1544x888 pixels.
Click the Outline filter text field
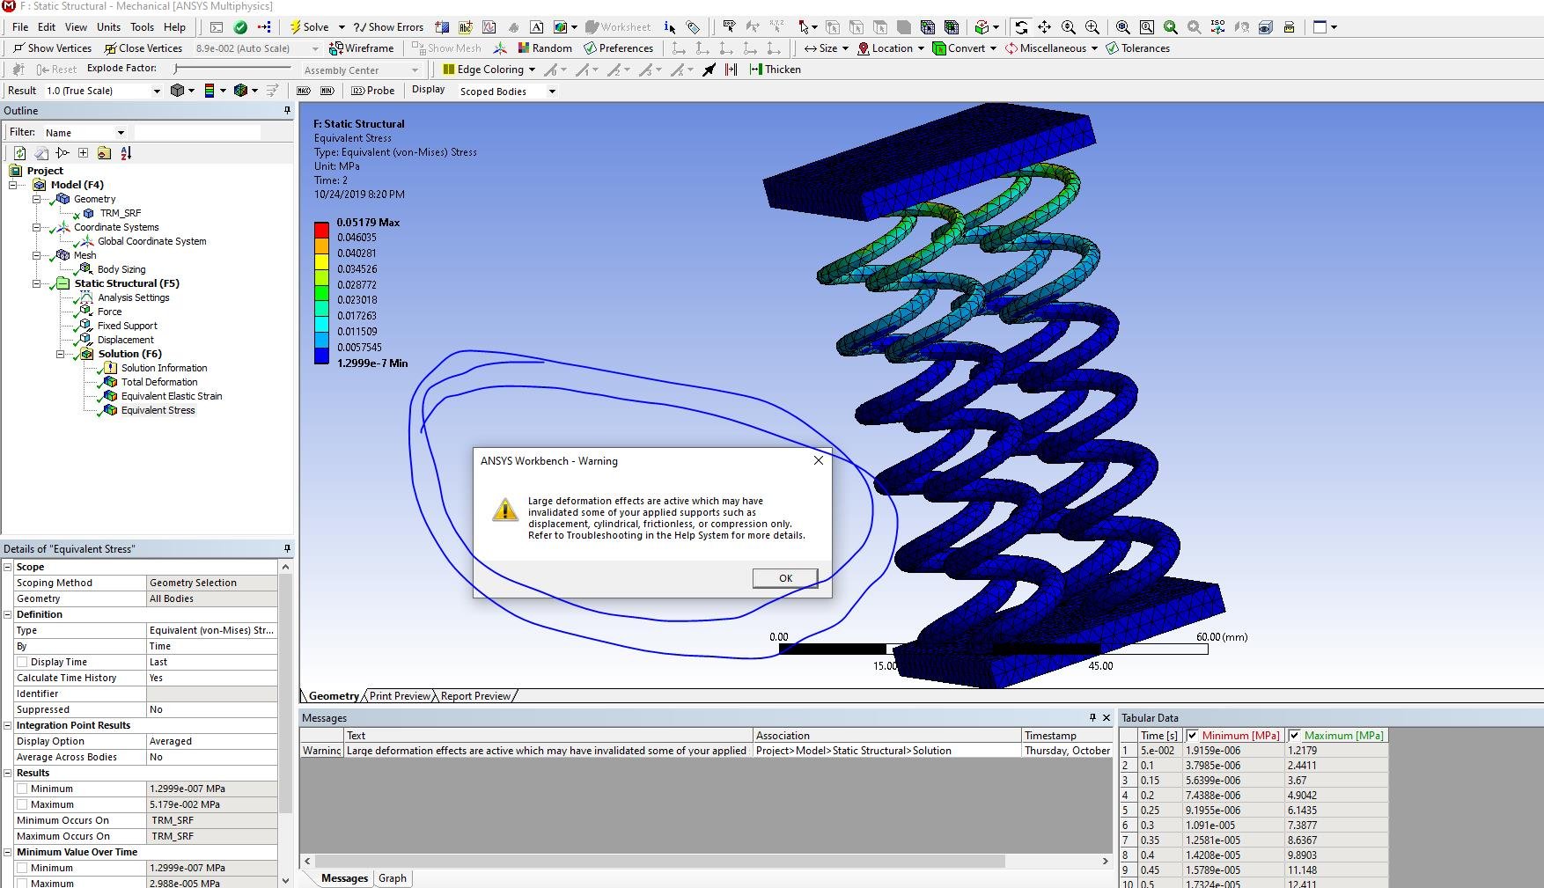(196, 133)
